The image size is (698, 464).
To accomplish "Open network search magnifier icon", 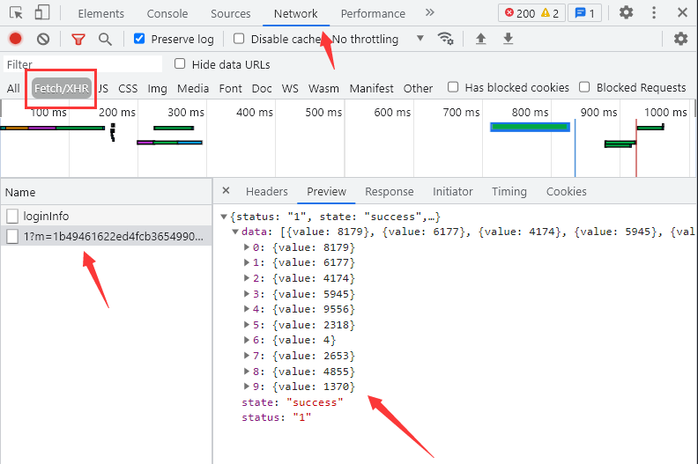I will point(105,39).
